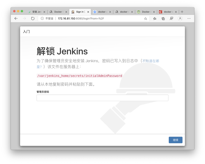This screenshot has height=164, width=205.
Task: Click the 继续 continue button
Action: [x=176, y=140]
